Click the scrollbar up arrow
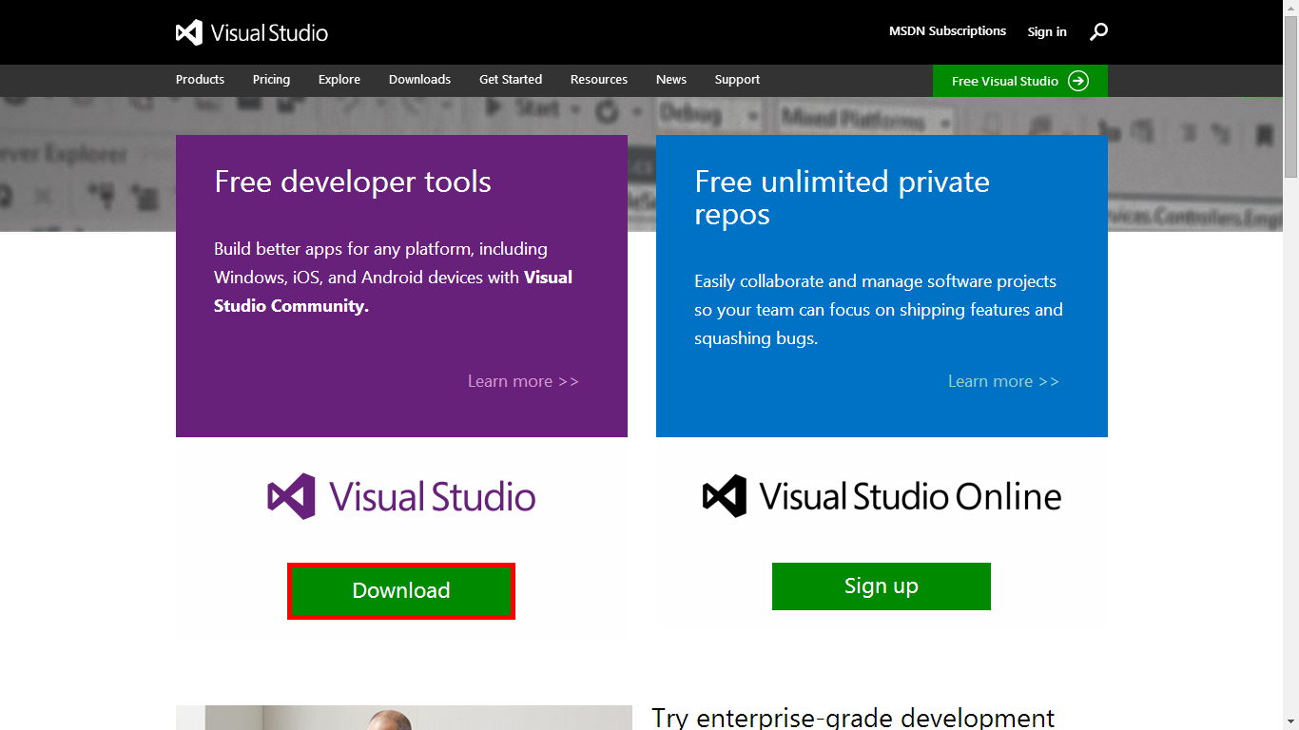 (x=1290, y=8)
